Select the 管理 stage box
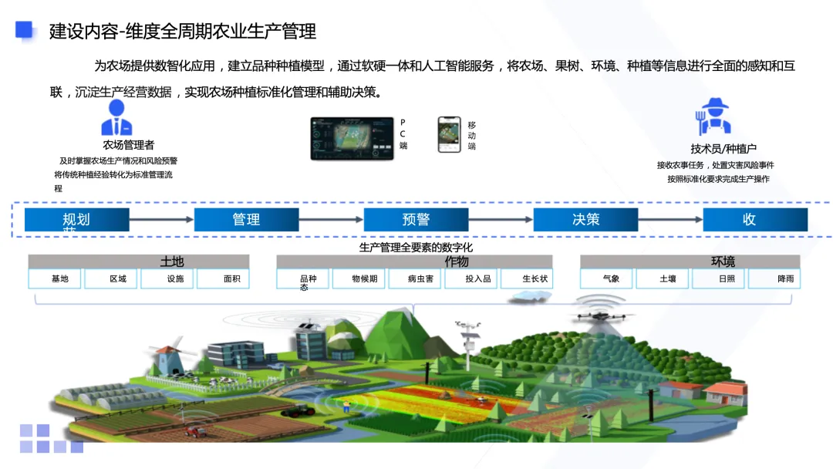833x469 pixels. click(247, 219)
